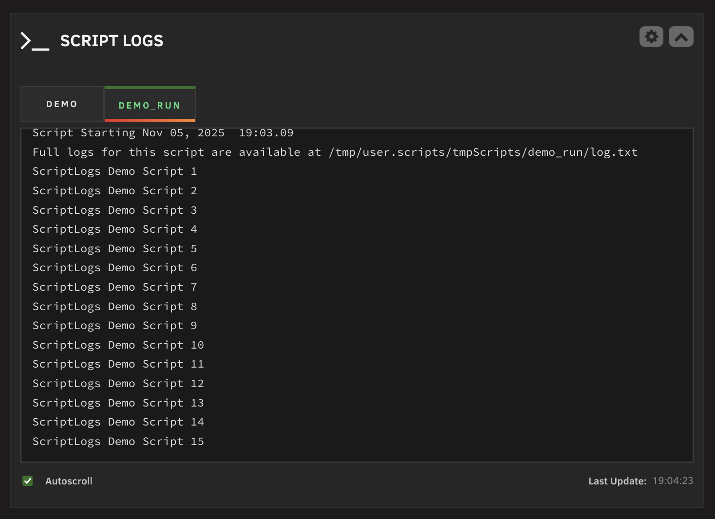Image resolution: width=715 pixels, height=519 pixels.
Task: Click log line 'ScriptLogs Demo Script 12'
Action: [118, 384]
